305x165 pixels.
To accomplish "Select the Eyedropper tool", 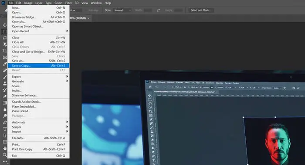I will coord(5,64).
